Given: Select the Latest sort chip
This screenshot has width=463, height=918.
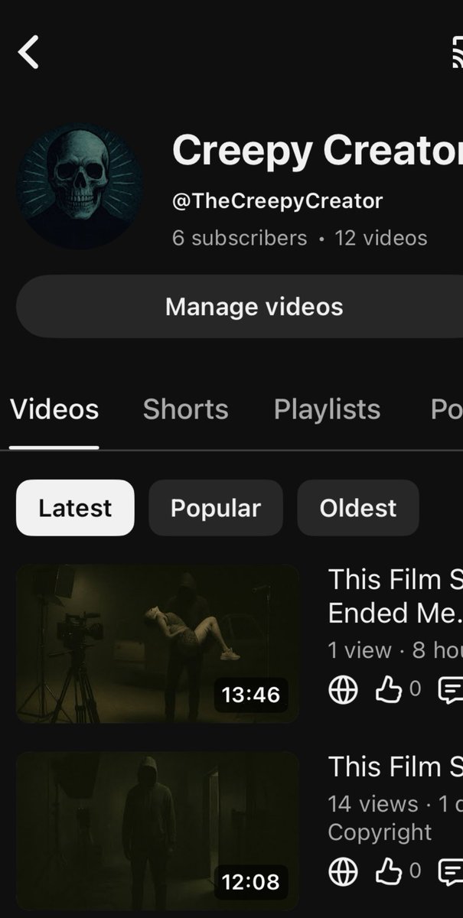Looking at the screenshot, I should 75,508.
